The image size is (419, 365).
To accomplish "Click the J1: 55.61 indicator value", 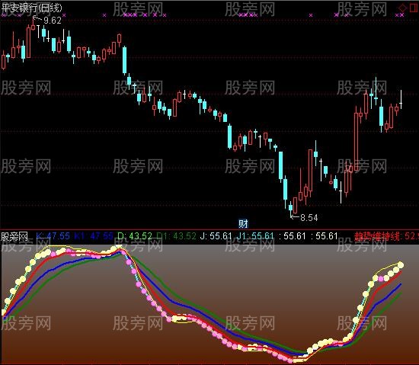I will tap(255, 236).
